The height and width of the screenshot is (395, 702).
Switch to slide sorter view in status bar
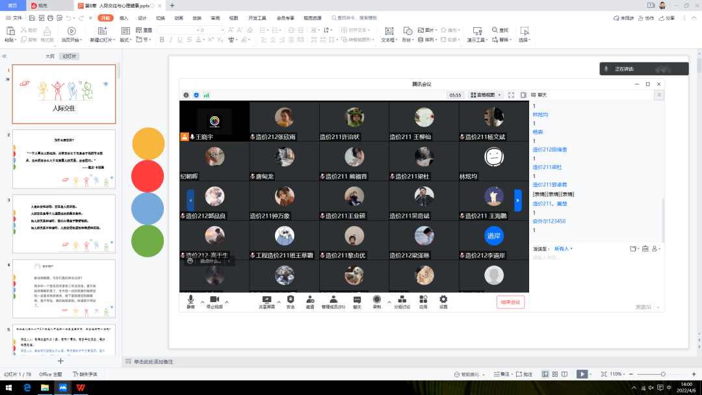pos(554,374)
